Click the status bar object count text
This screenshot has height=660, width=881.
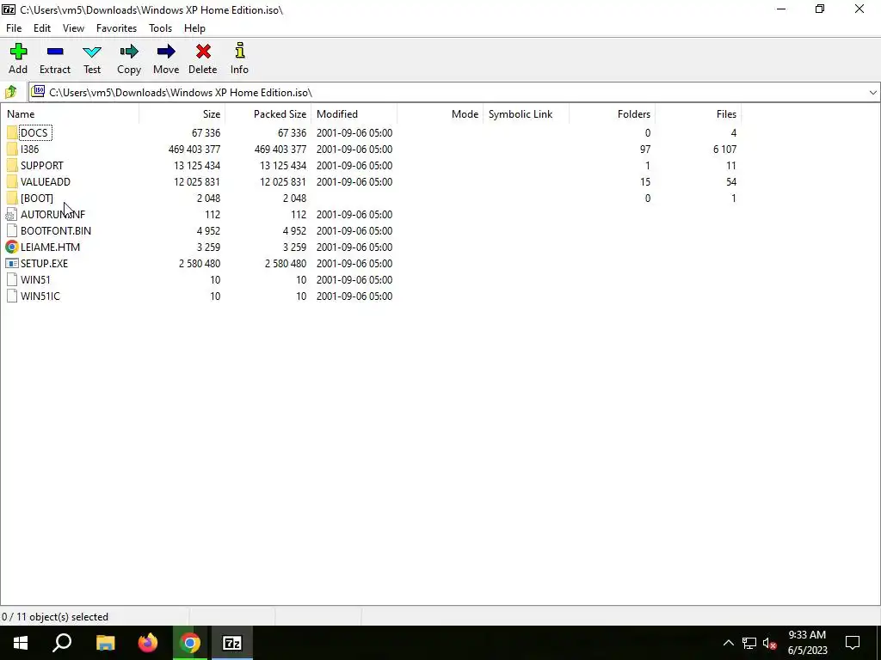point(55,617)
